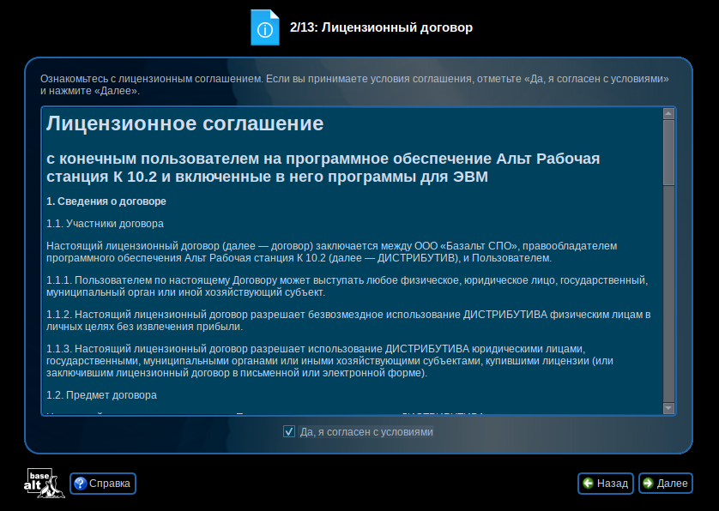
Task: Go back using the Назад button
Action: point(606,484)
